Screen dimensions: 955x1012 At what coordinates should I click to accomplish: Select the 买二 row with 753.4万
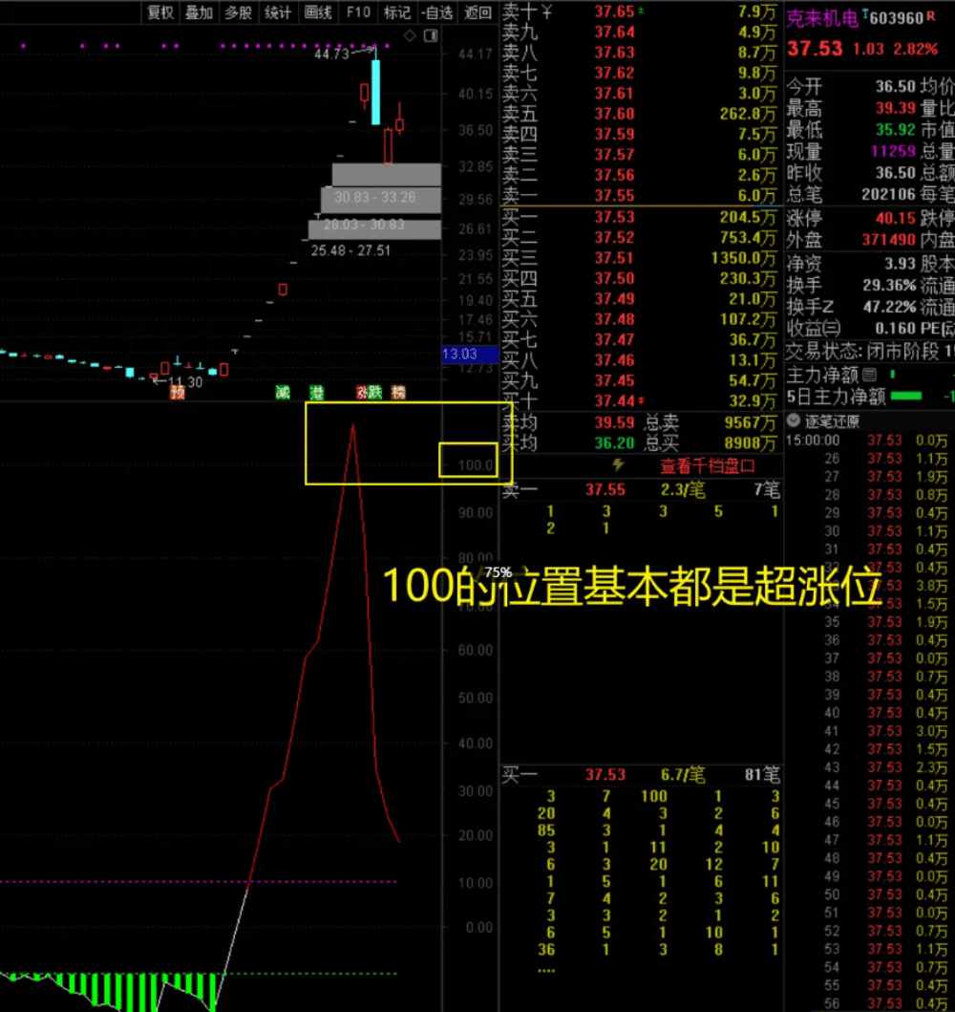point(640,237)
